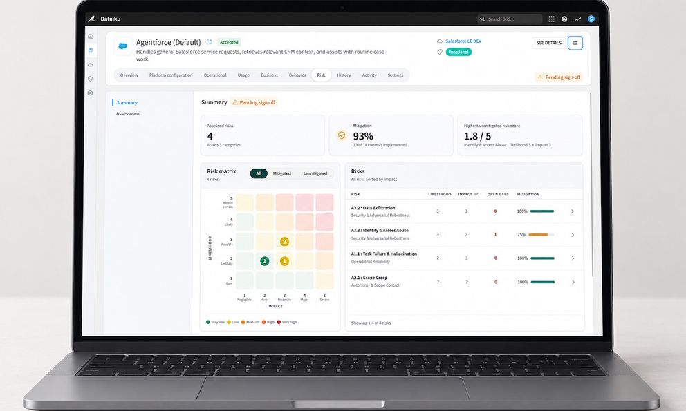Open the Operational tab
The height and width of the screenshot is (411, 686).
click(x=215, y=75)
